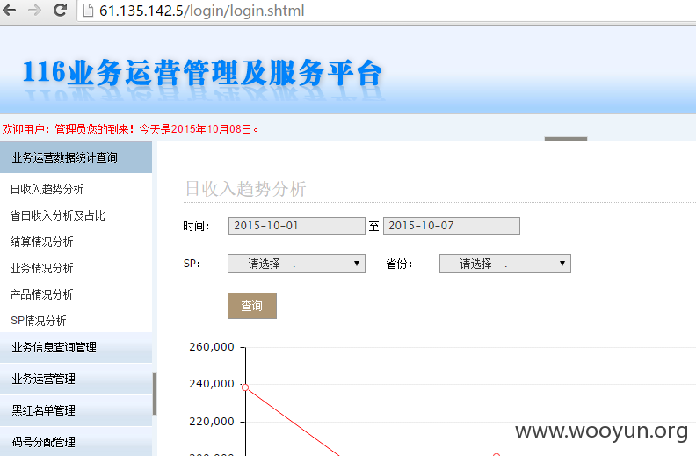The height and width of the screenshot is (456, 696).
Task: Click the 116业务运营管理及服务平台 banner title
Action: click(202, 72)
